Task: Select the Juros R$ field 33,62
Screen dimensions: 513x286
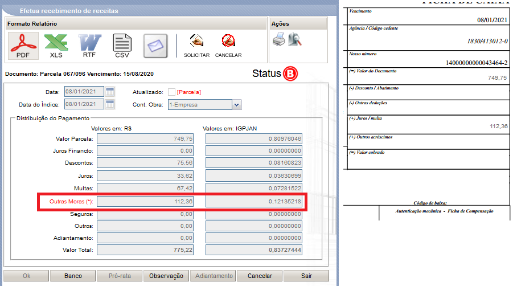Action: pyautogui.click(x=145, y=175)
